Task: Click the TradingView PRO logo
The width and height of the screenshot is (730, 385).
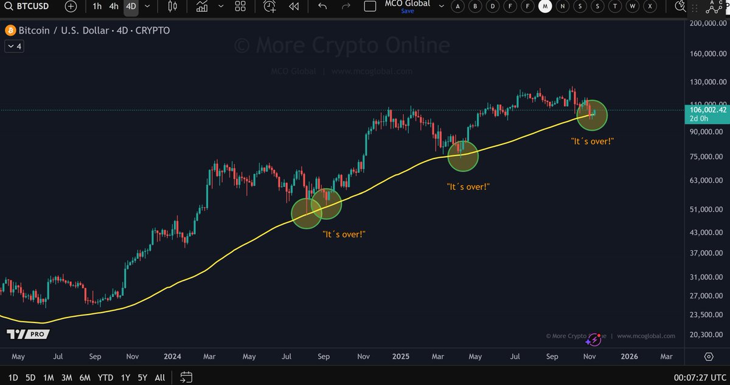Action: coord(27,334)
